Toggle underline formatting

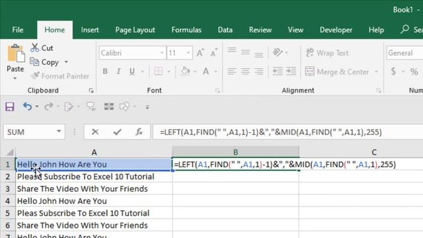132,71
